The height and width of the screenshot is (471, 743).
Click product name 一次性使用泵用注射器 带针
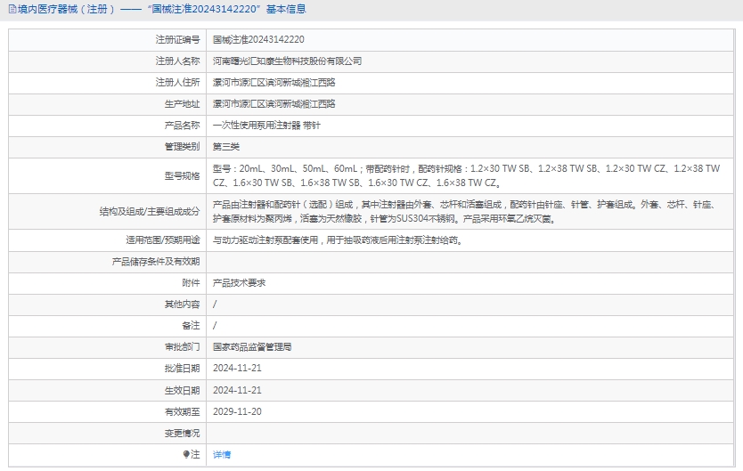[x=266, y=126]
